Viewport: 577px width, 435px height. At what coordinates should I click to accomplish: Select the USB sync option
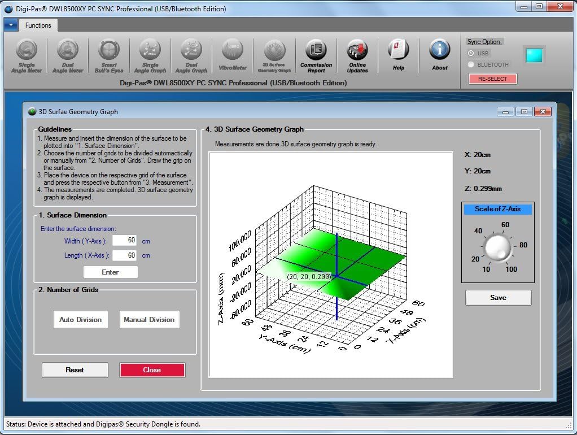click(471, 53)
